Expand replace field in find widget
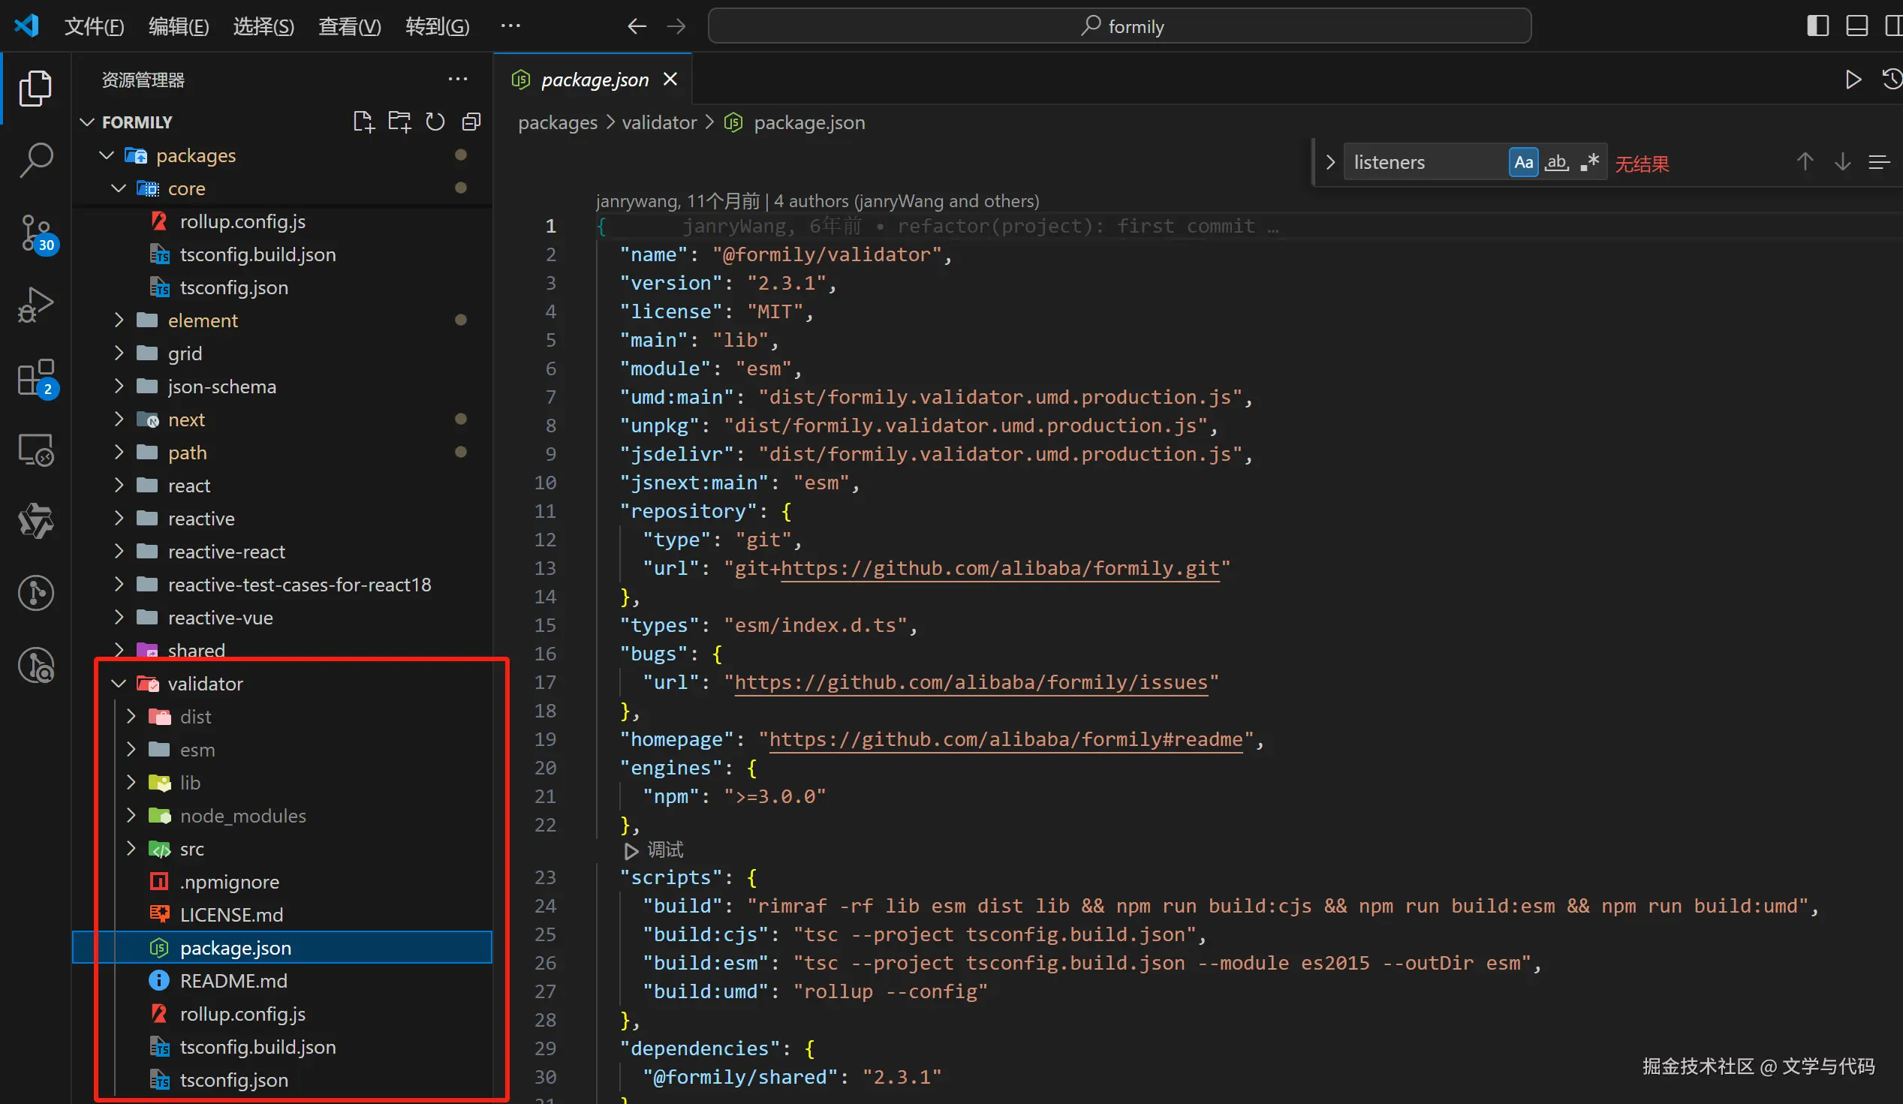Screen dimensions: 1903x1104 (x=1329, y=162)
